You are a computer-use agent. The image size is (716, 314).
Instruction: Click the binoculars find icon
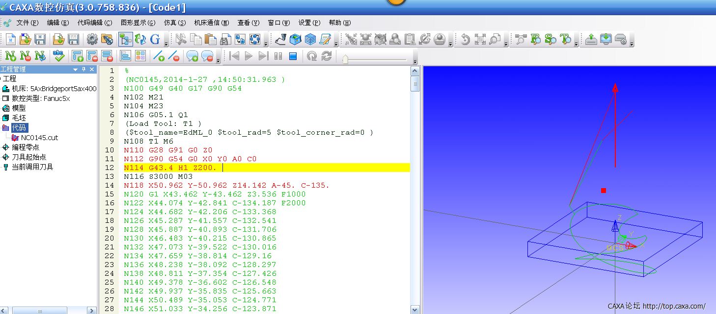click(225, 40)
